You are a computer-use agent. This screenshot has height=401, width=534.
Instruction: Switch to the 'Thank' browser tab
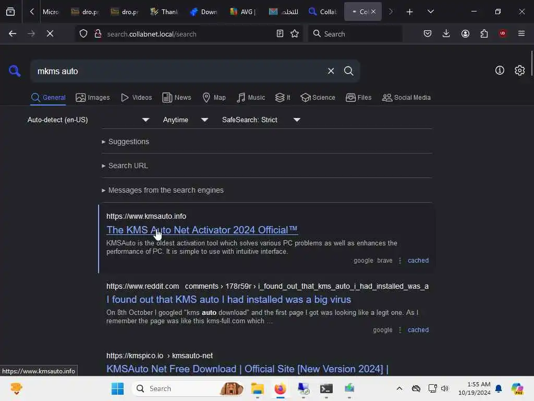[164, 12]
